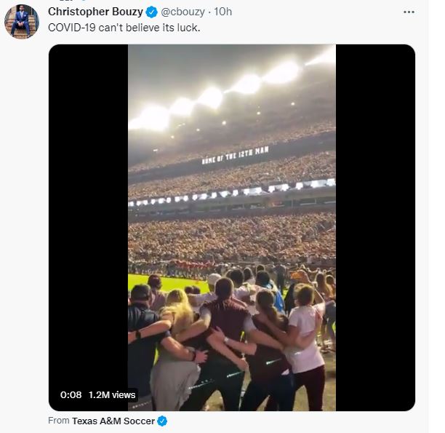
Task: Click the tweet text about COVID-19
Action: click(124, 27)
